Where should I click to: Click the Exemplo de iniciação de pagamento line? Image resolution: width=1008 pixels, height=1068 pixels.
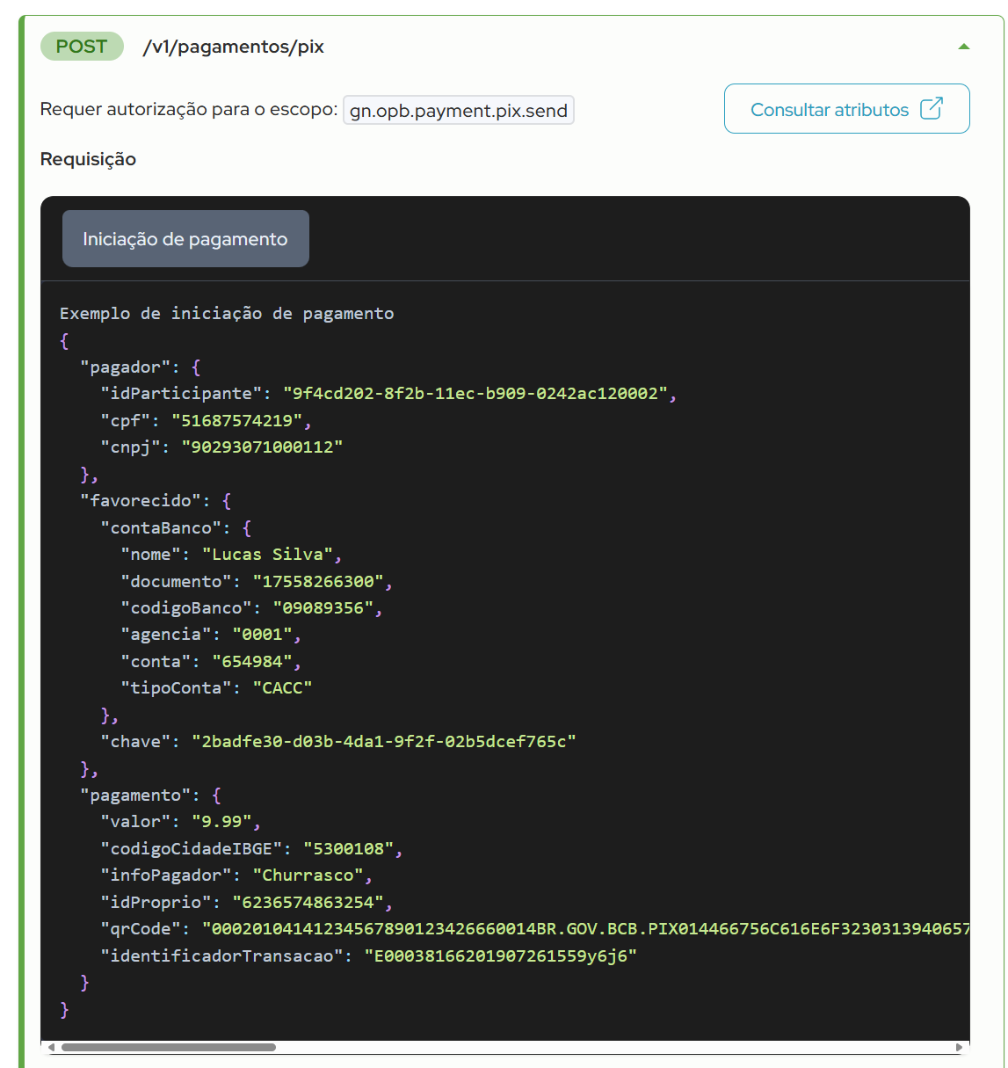coord(227,313)
